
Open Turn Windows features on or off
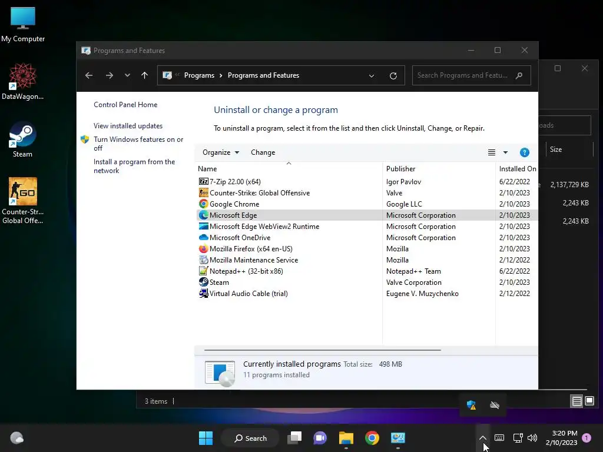[x=138, y=144]
